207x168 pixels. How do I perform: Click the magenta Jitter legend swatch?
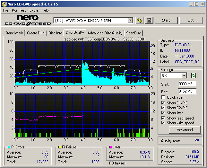pos(111,147)
